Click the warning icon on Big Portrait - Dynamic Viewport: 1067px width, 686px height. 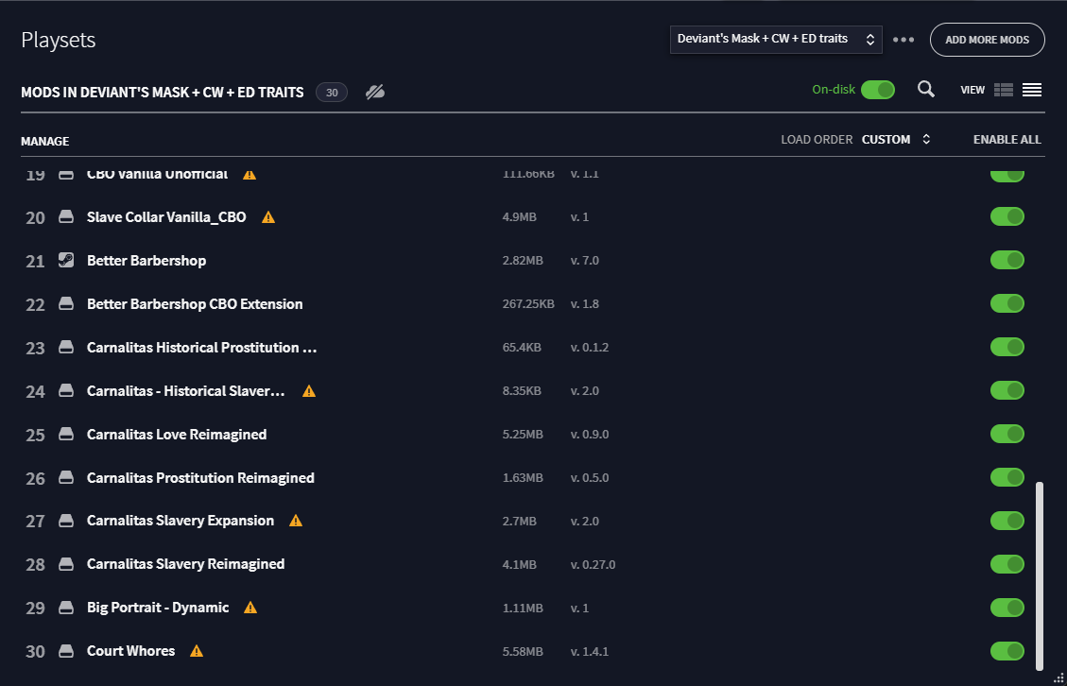click(250, 607)
